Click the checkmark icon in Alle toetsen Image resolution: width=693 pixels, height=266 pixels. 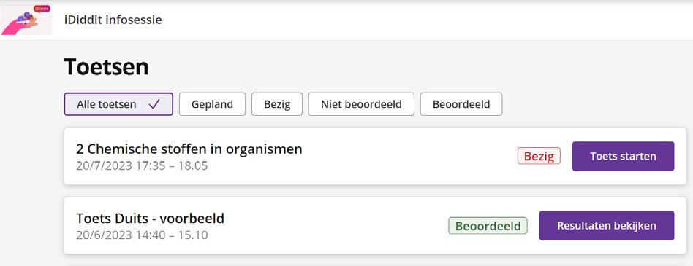pyautogui.click(x=154, y=104)
